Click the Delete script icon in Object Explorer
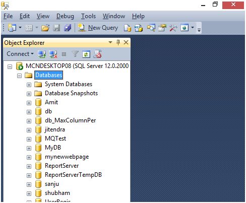Image resolution: width=246 pixels, height=203 pixels. coord(97,54)
